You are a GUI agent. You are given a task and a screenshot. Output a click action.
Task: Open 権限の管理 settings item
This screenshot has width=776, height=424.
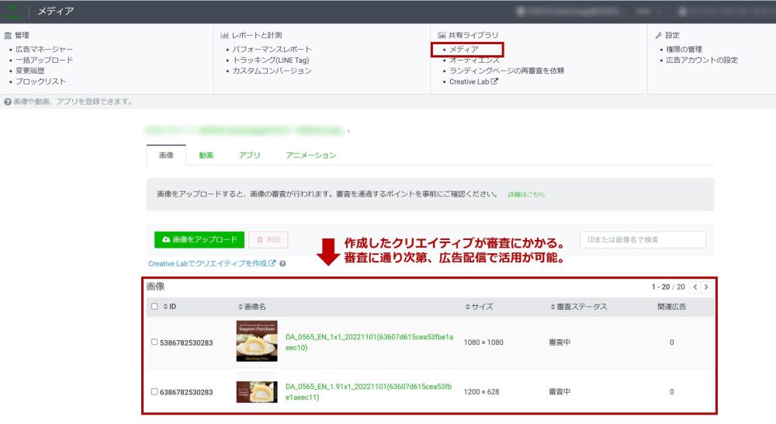click(x=684, y=49)
